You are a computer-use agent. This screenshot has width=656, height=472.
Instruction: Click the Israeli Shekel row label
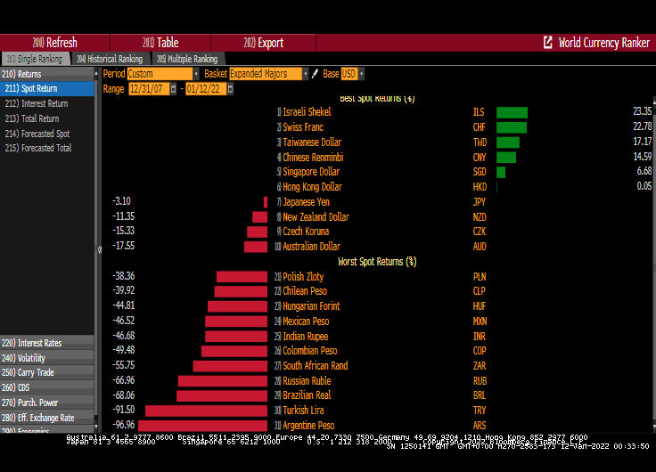(x=307, y=112)
